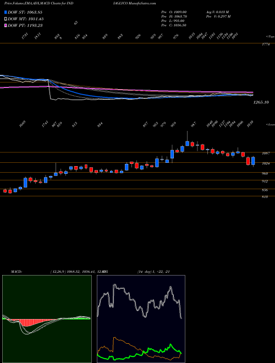Click the 'Pre H: 1068.70' value
This screenshot has height=363, width=275.
(174, 16)
